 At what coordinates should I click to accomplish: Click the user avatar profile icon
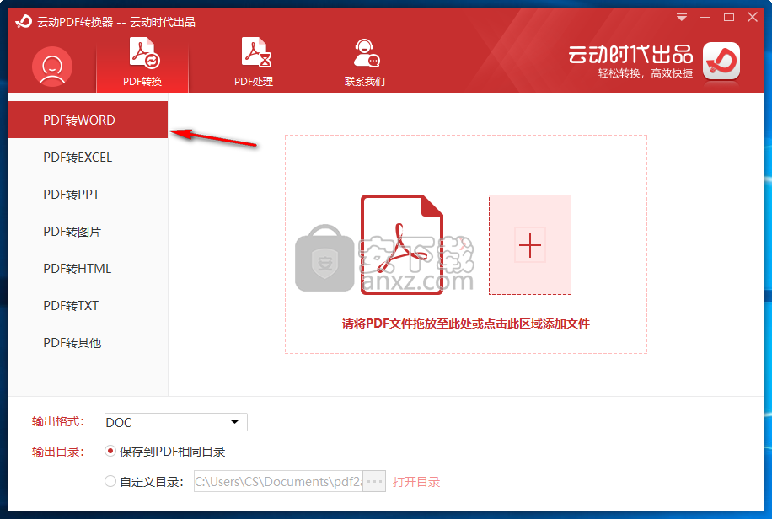52,66
